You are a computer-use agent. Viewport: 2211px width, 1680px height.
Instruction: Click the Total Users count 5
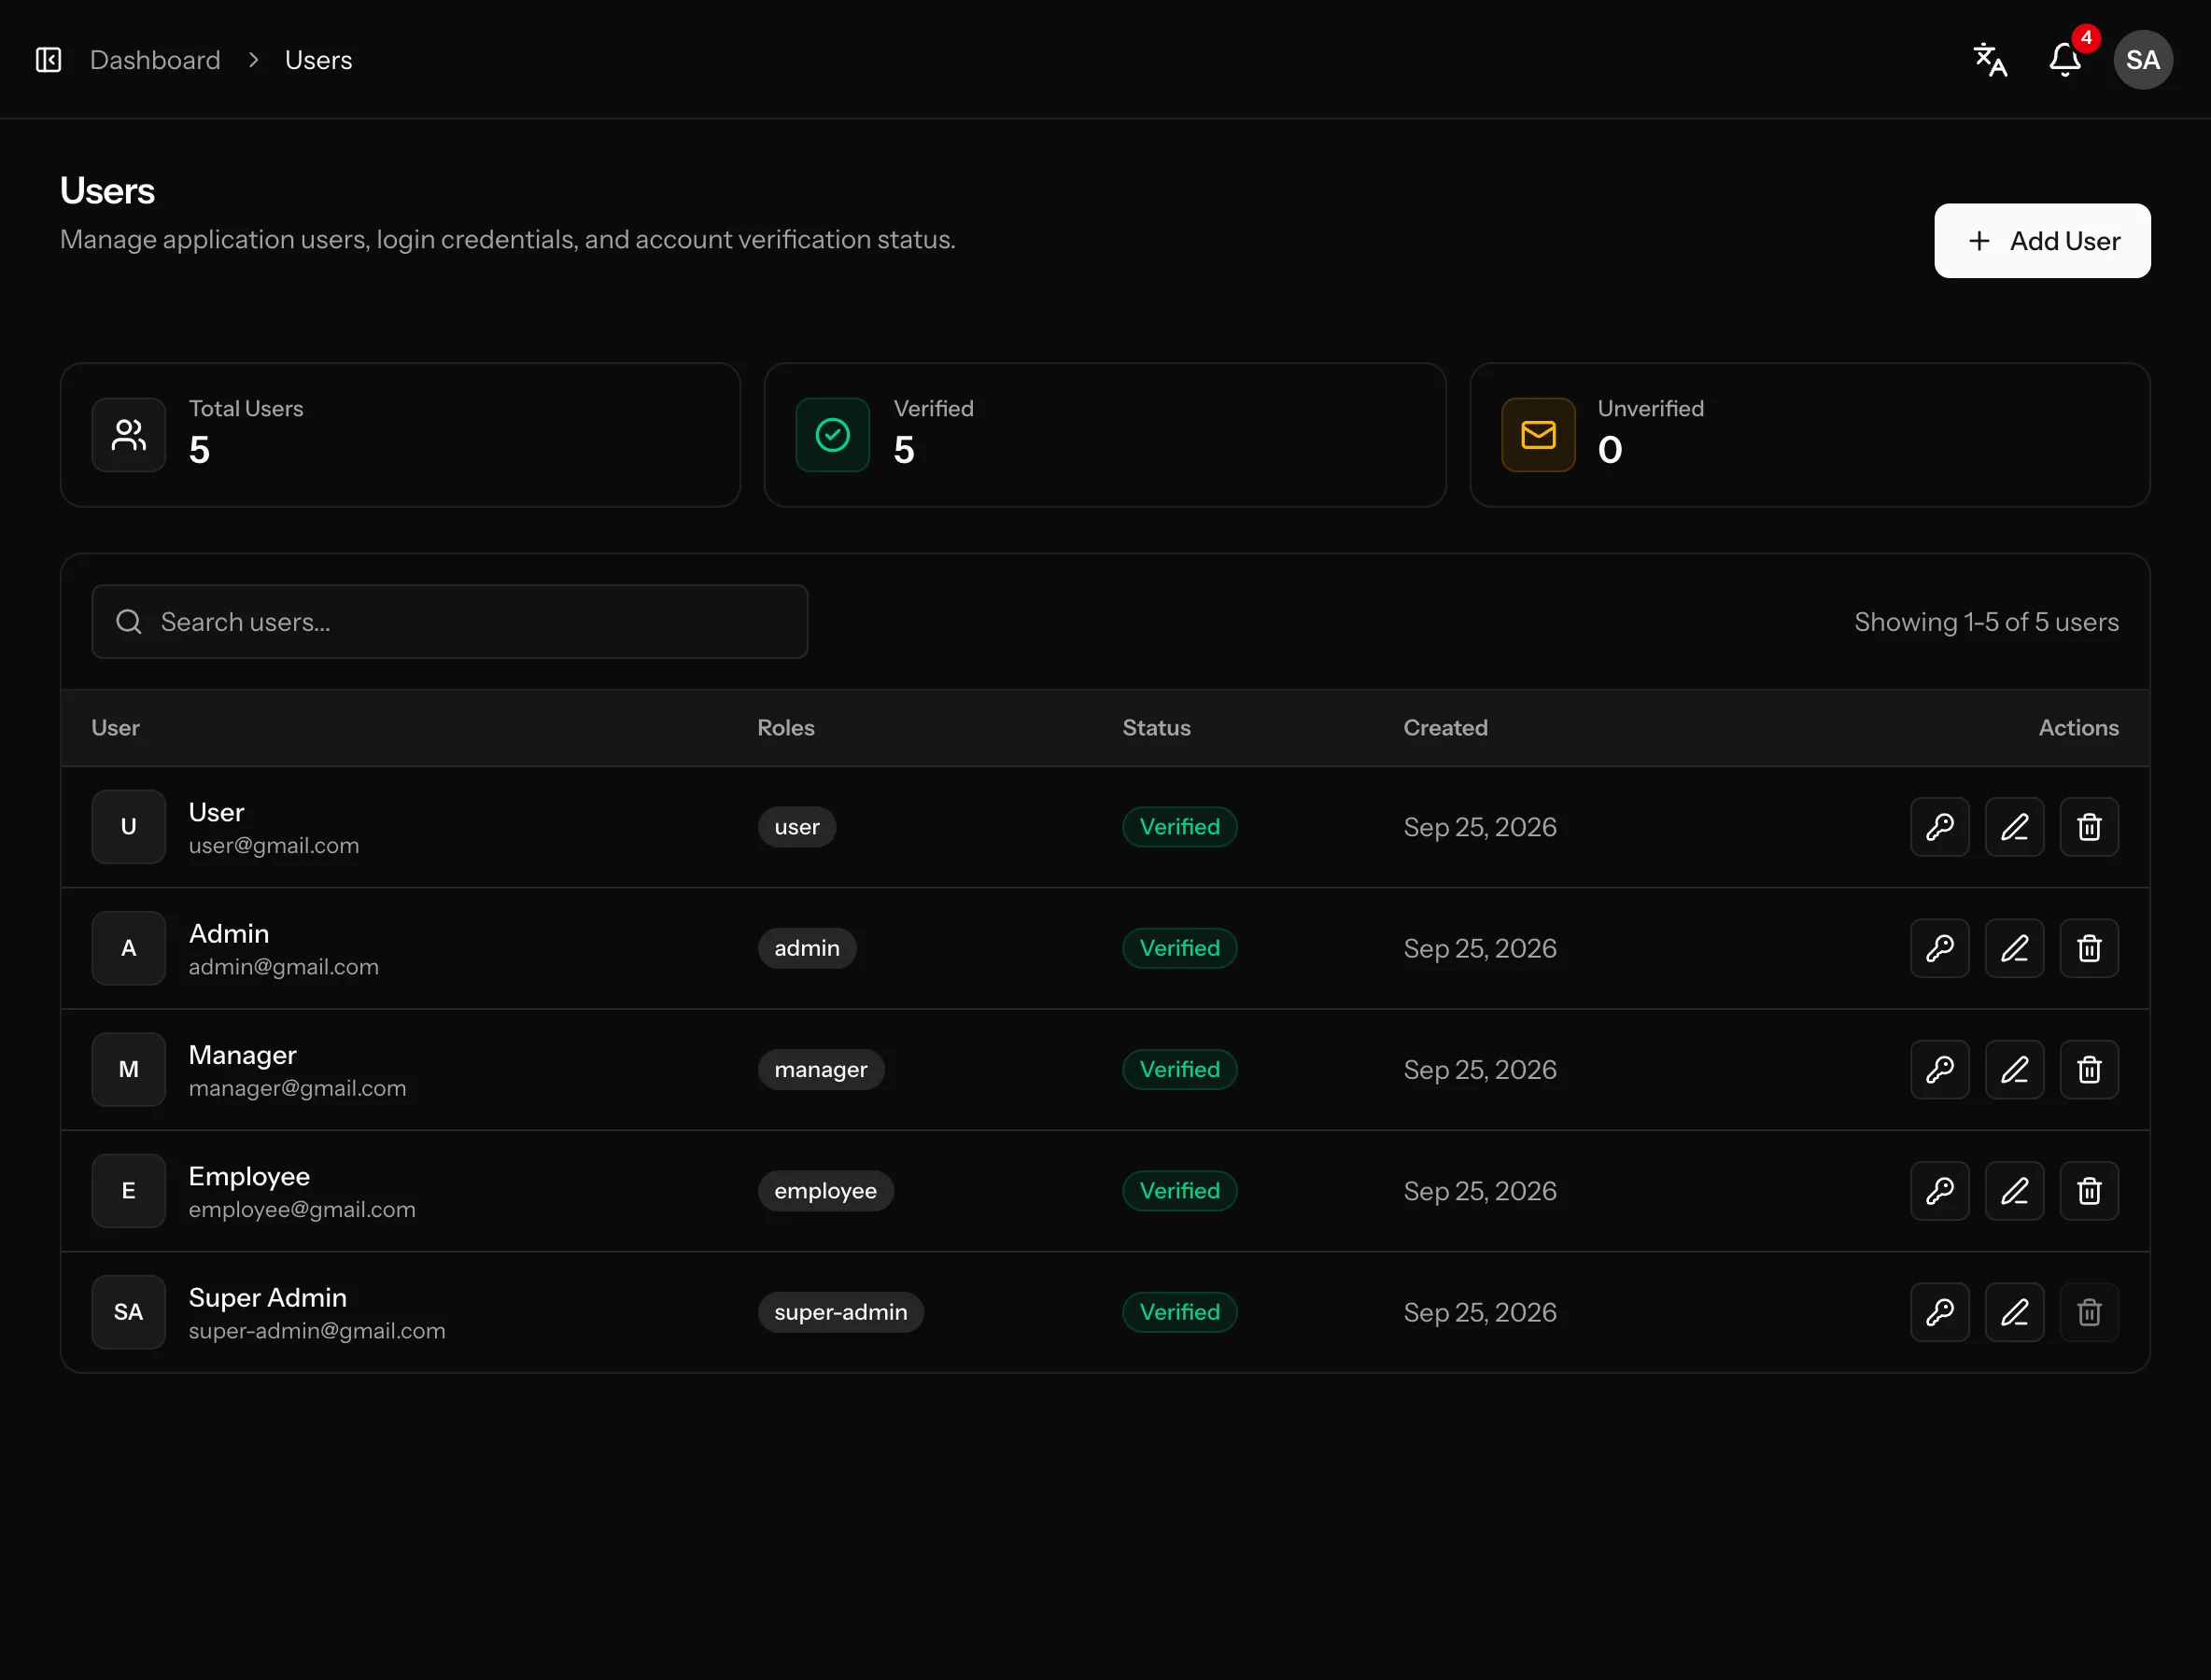[x=199, y=450]
